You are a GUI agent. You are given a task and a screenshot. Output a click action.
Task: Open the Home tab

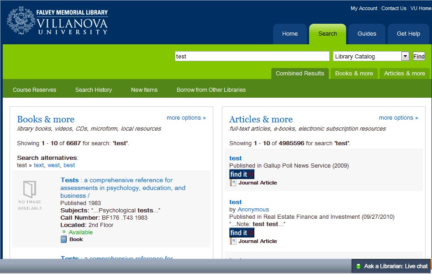click(290, 34)
